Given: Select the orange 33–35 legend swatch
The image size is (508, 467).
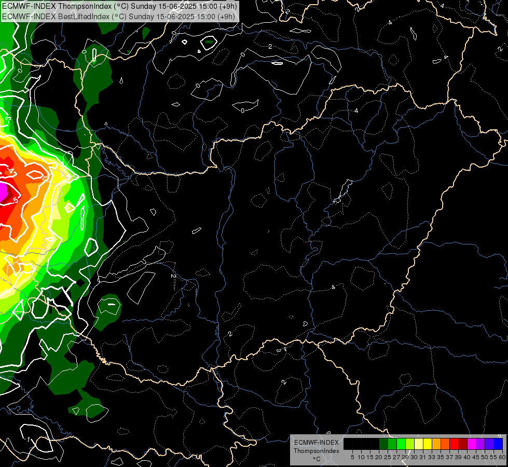Looking at the screenshot, I should coord(436,444).
